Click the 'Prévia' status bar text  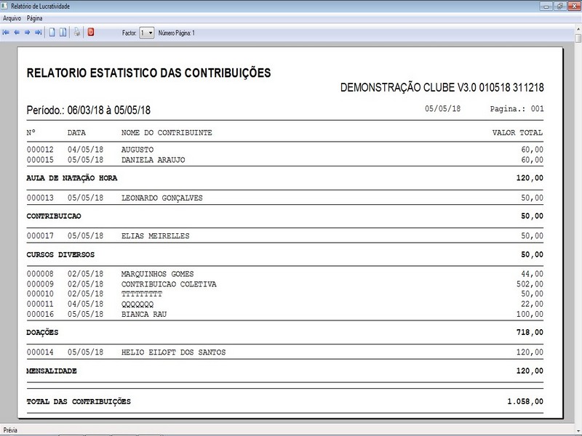10,430
